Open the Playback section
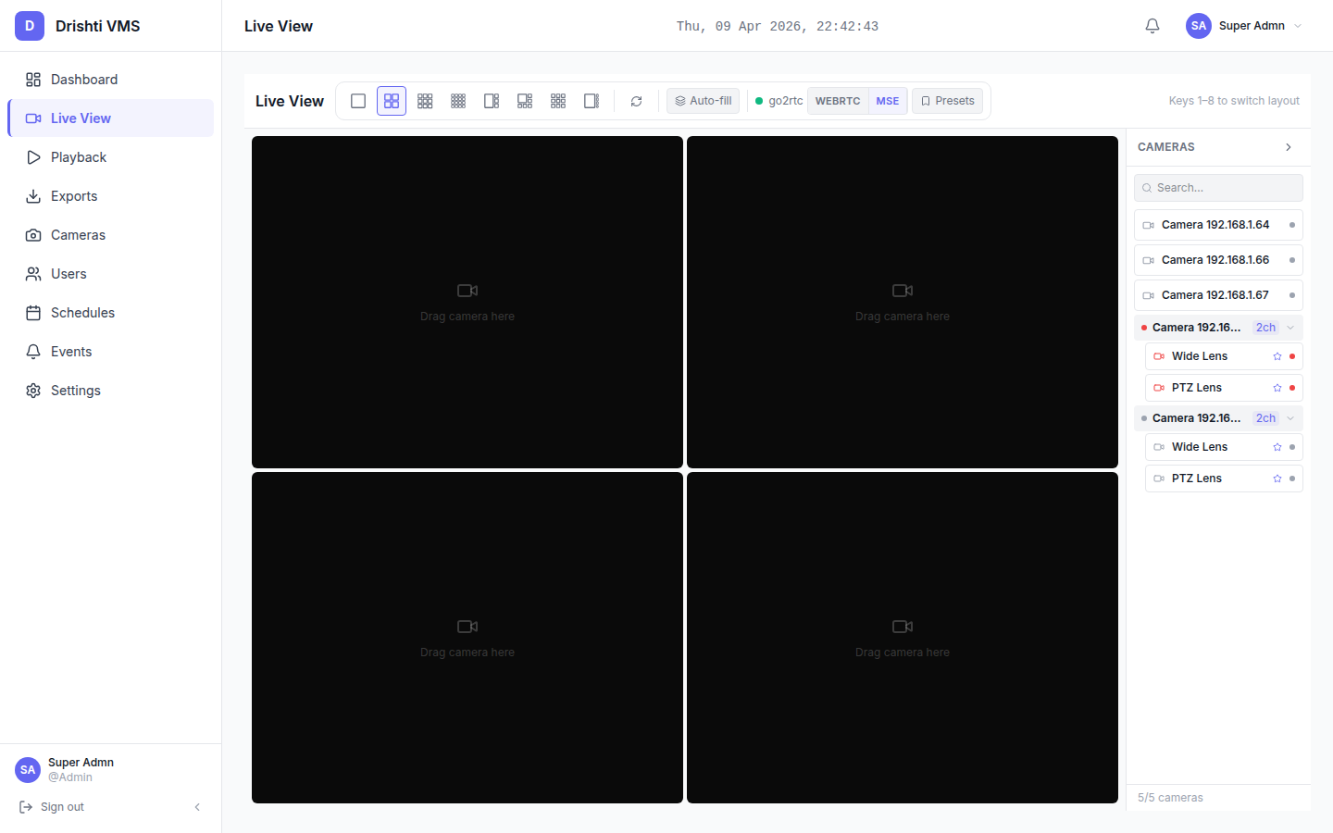Viewport: 1333px width, 833px height. tap(79, 156)
